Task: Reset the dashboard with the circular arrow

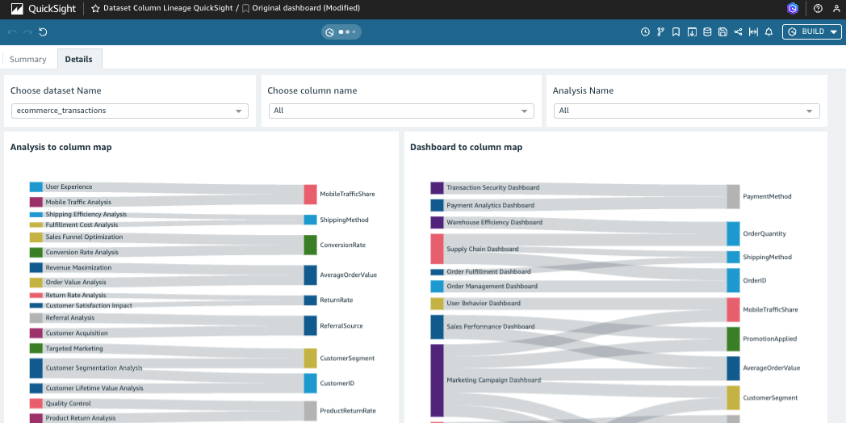Action: tap(43, 31)
